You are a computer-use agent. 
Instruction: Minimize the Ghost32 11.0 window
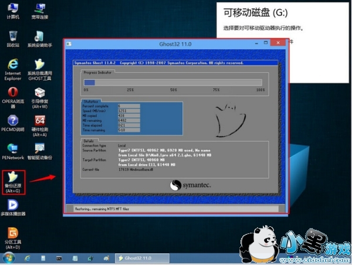pos(256,43)
